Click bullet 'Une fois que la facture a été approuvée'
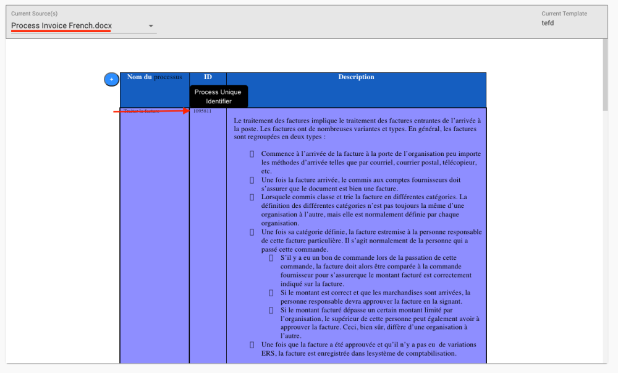Screen dimensions: 618x373 point(368,349)
